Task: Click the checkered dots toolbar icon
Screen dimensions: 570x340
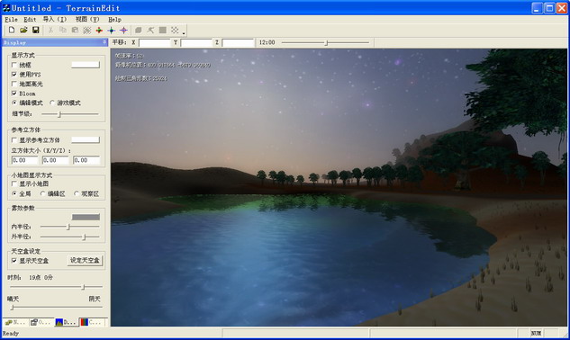Action: click(x=175, y=31)
